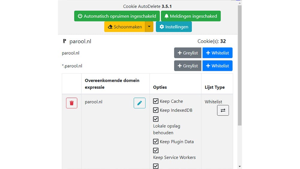
Task: Expand the Schoonmaken dropdown arrow
Action: pyautogui.click(x=149, y=27)
